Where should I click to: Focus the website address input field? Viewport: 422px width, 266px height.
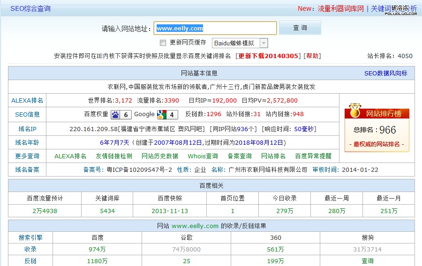pyautogui.click(x=216, y=28)
